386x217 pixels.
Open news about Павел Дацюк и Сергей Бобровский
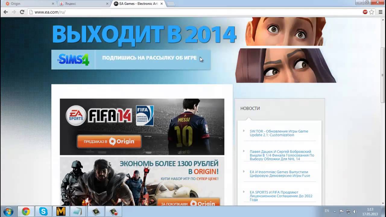coord(282,155)
